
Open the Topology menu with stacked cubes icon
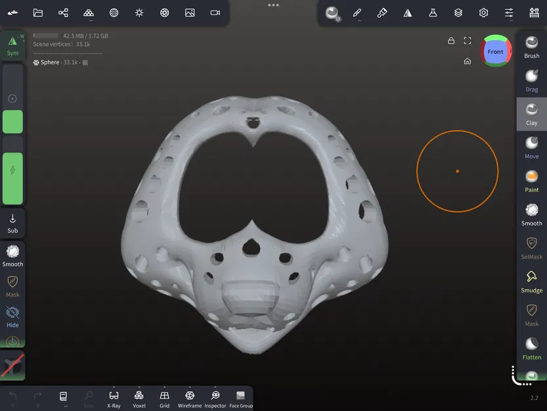[x=89, y=13]
